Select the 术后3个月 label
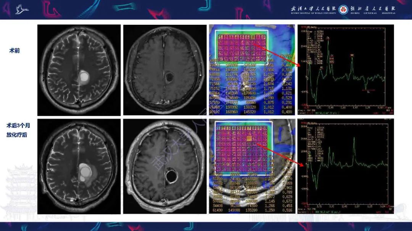The width and height of the screenshot is (412, 231). pyautogui.click(x=18, y=126)
